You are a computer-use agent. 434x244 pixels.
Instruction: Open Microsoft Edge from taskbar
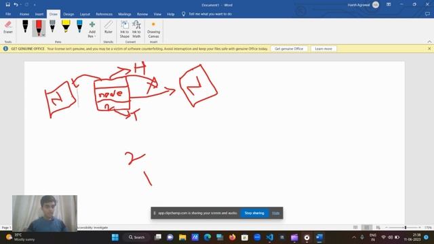coord(208,237)
